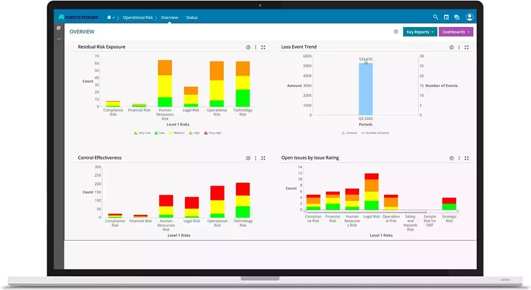The width and height of the screenshot is (531, 290).
Task: Click the Q3 2020 period label
Action: pyautogui.click(x=366, y=119)
